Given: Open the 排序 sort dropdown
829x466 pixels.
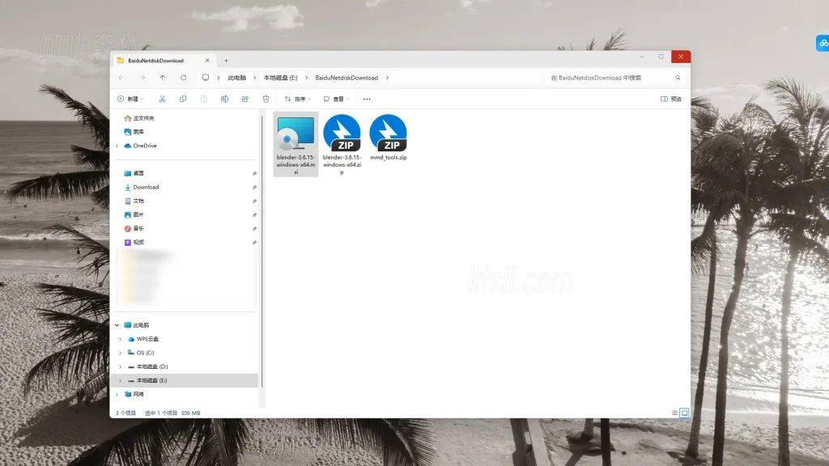Looking at the screenshot, I should tap(296, 99).
